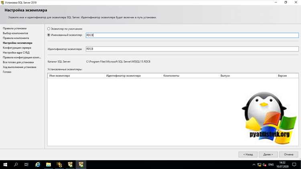The image size is (301, 169).
Task: Open the Ход выполнения установки step
Action: 19,67
